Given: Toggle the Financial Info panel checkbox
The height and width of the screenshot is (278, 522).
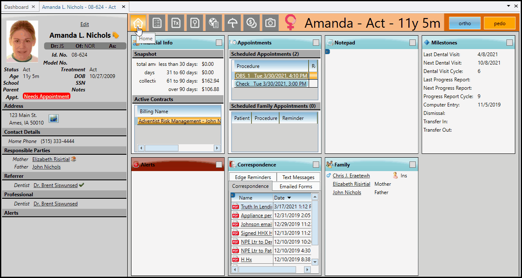Looking at the screenshot, I should pos(219,43).
